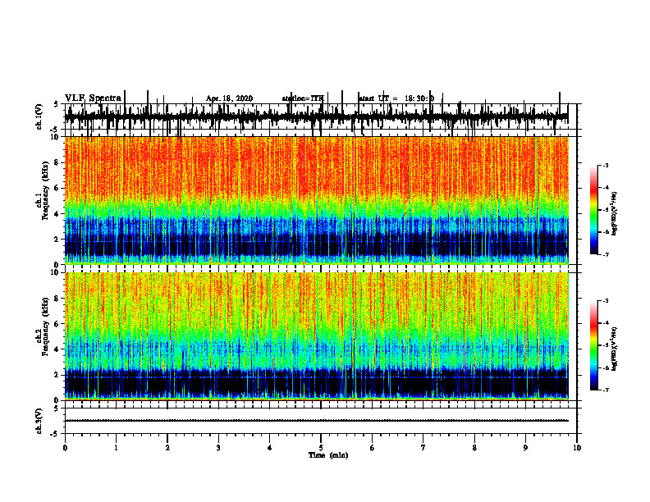
Task: Click inside the ch.2 spectrogram panel
Action: [x=316, y=336]
